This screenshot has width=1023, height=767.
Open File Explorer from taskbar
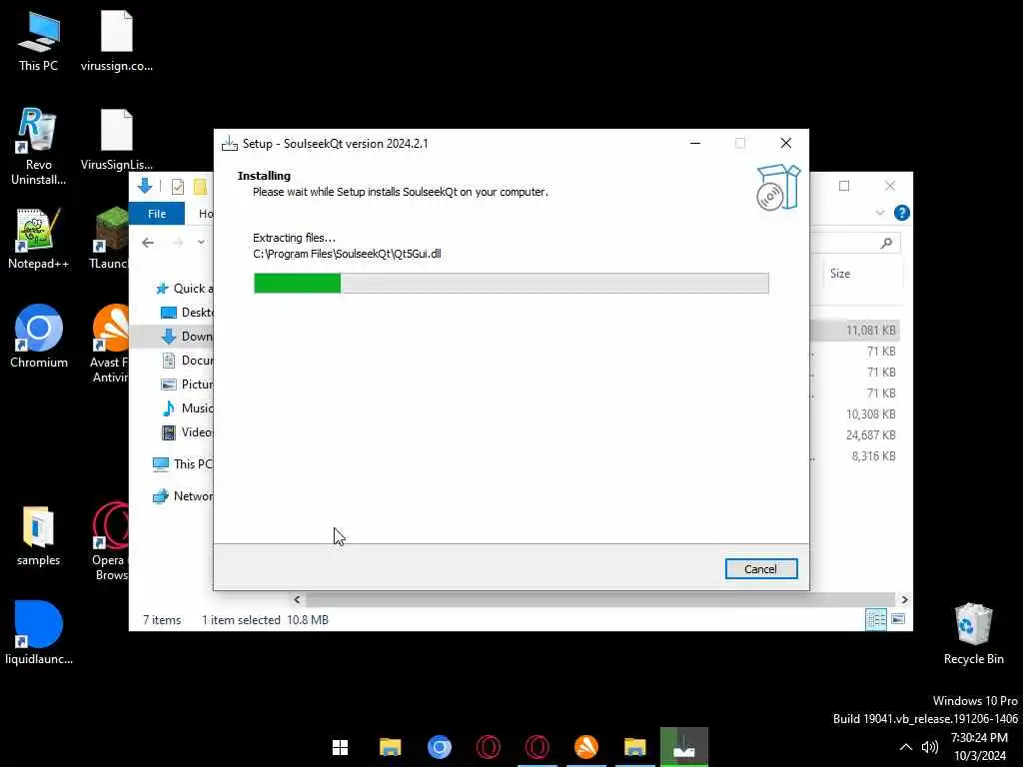point(391,747)
